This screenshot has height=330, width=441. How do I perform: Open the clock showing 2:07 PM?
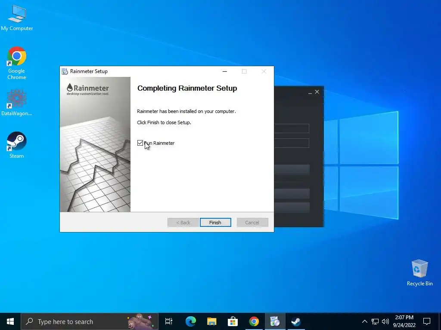tap(404, 321)
